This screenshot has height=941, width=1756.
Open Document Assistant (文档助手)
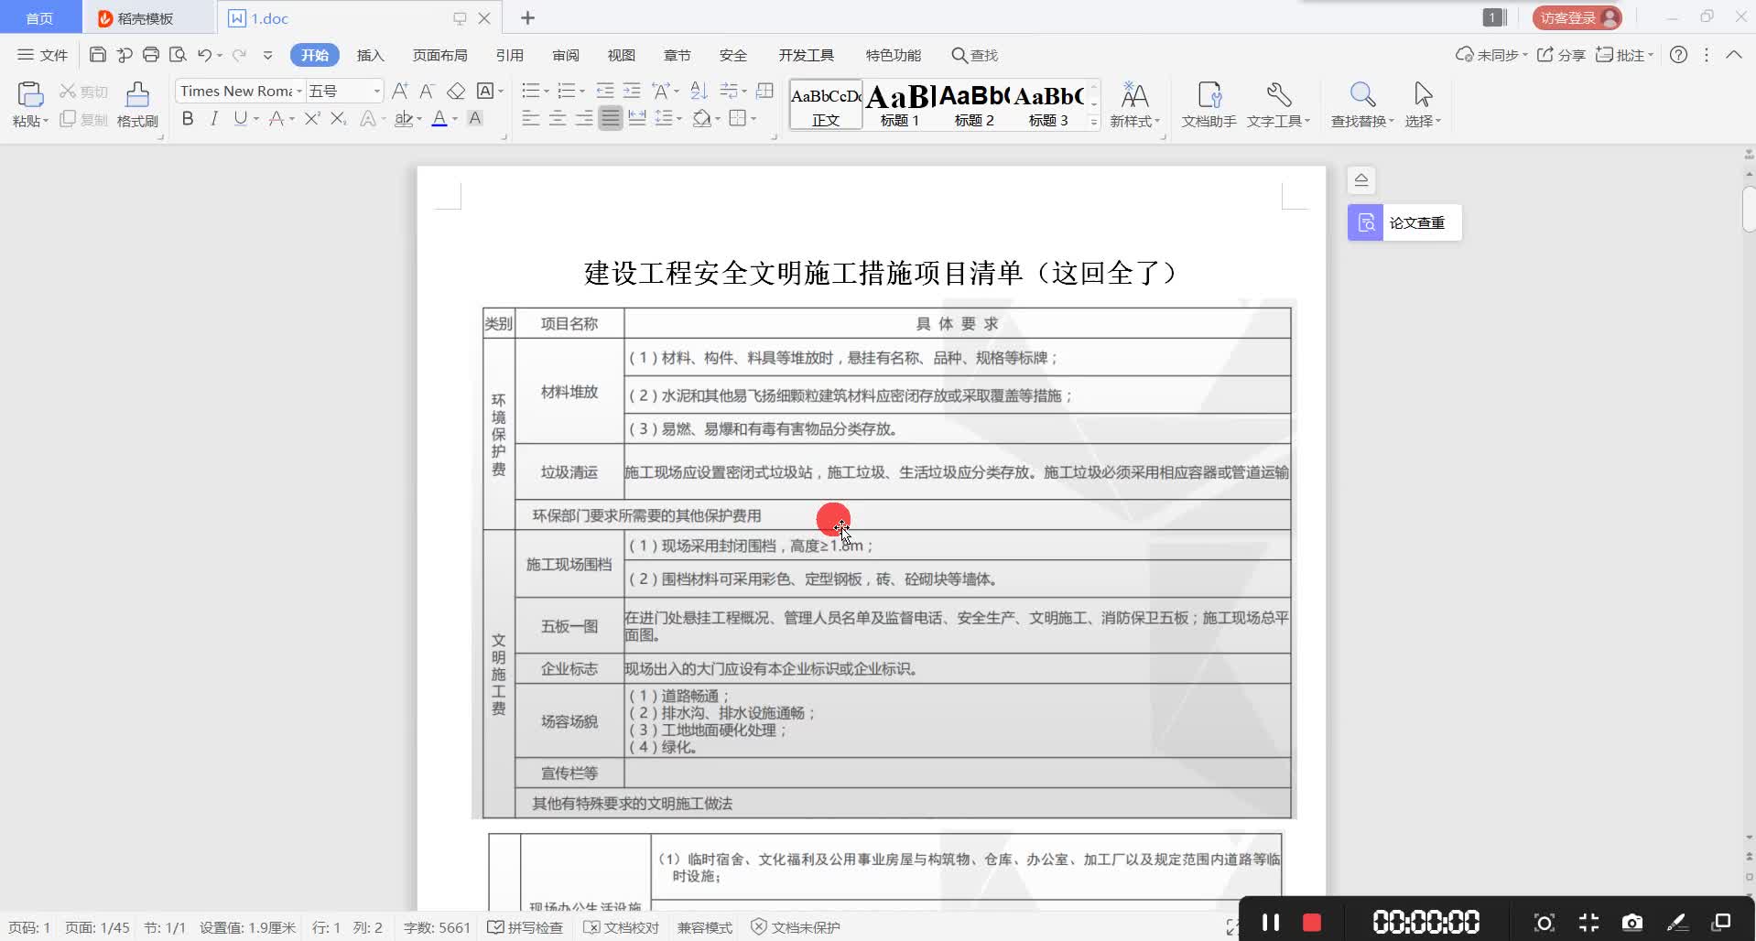click(x=1209, y=104)
